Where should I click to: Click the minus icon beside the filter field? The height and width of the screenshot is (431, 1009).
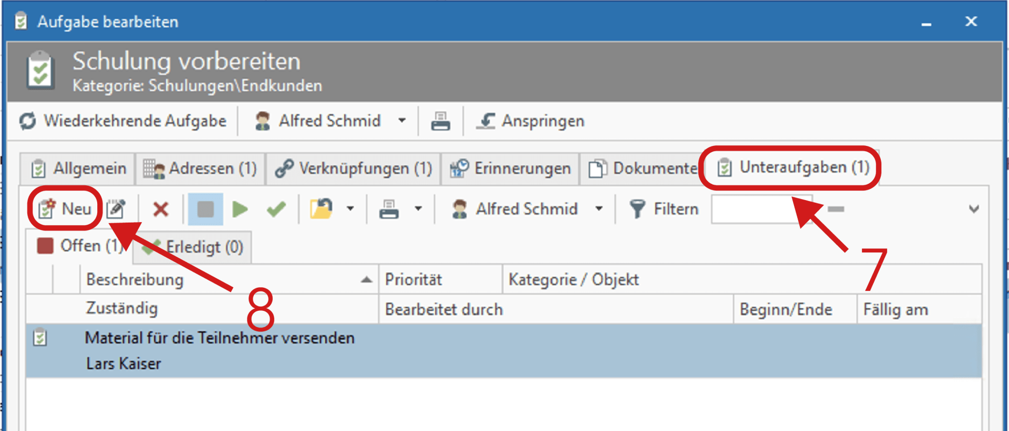836,208
